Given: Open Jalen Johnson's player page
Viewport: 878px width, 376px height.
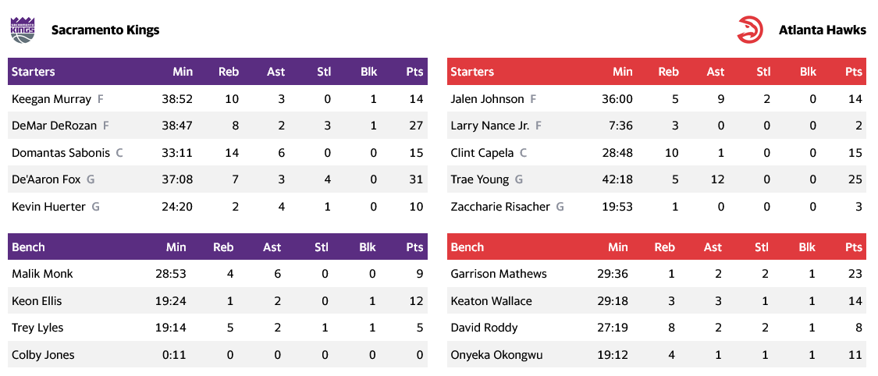Looking at the screenshot, I should pos(487,99).
